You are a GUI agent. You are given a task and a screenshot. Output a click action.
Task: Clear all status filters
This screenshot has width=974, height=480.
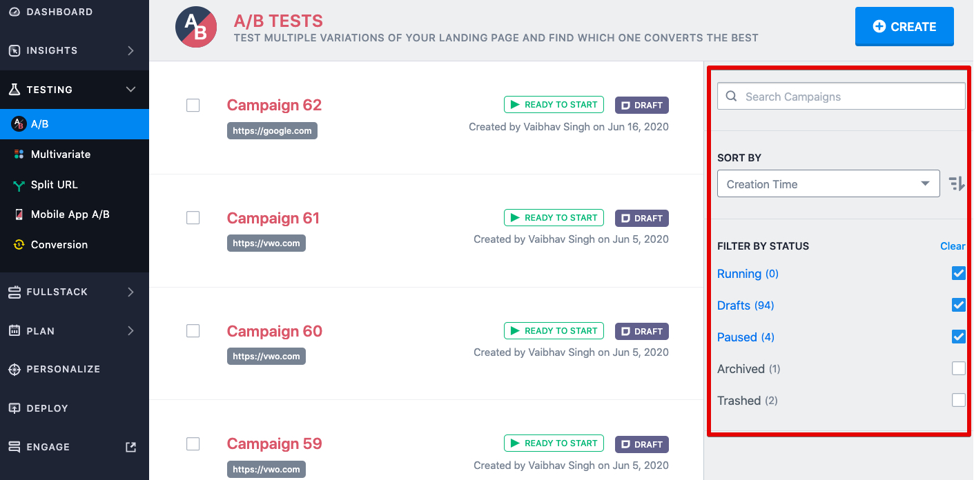tap(953, 246)
